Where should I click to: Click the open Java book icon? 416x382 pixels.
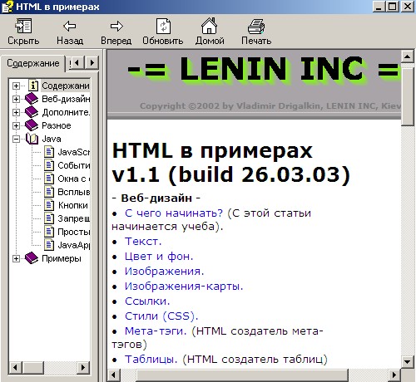click(x=32, y=139)
